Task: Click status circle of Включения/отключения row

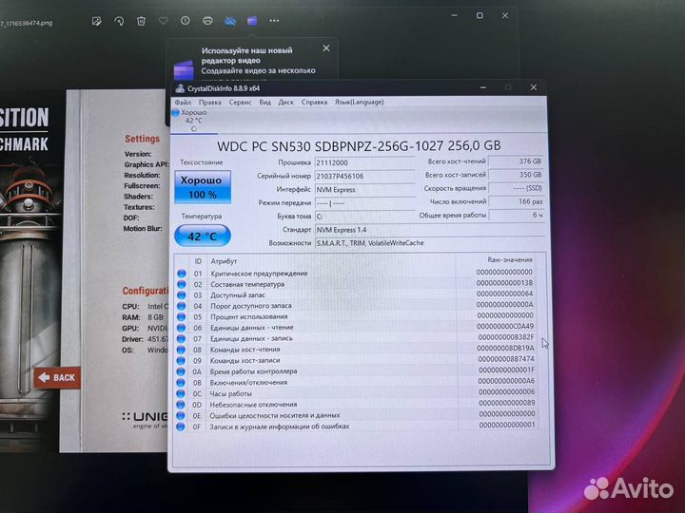Action: [x=181, y=383]
